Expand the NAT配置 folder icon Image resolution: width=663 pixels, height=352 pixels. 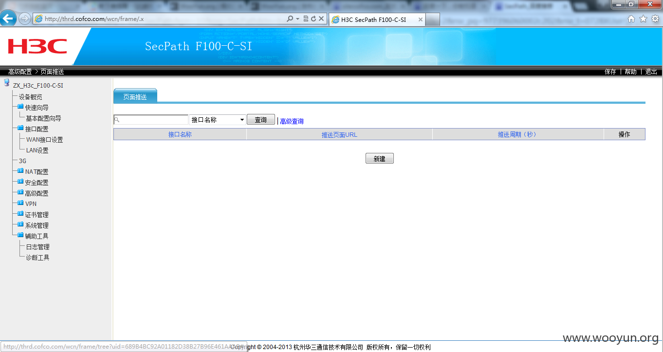(x=20, y=171)
